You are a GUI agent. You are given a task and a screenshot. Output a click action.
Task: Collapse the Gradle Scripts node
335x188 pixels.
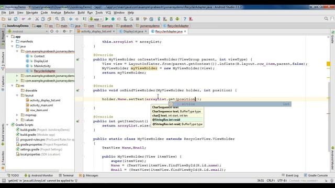click(x=8, y=125)
